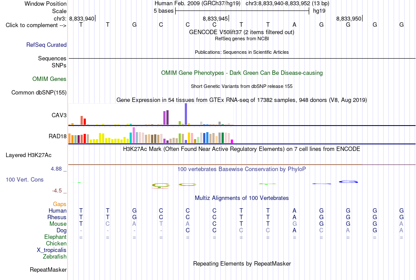Select the Dog species row label
Image resolution: width=416 pixels, height=280 pixels.
[x=62, y=231]
